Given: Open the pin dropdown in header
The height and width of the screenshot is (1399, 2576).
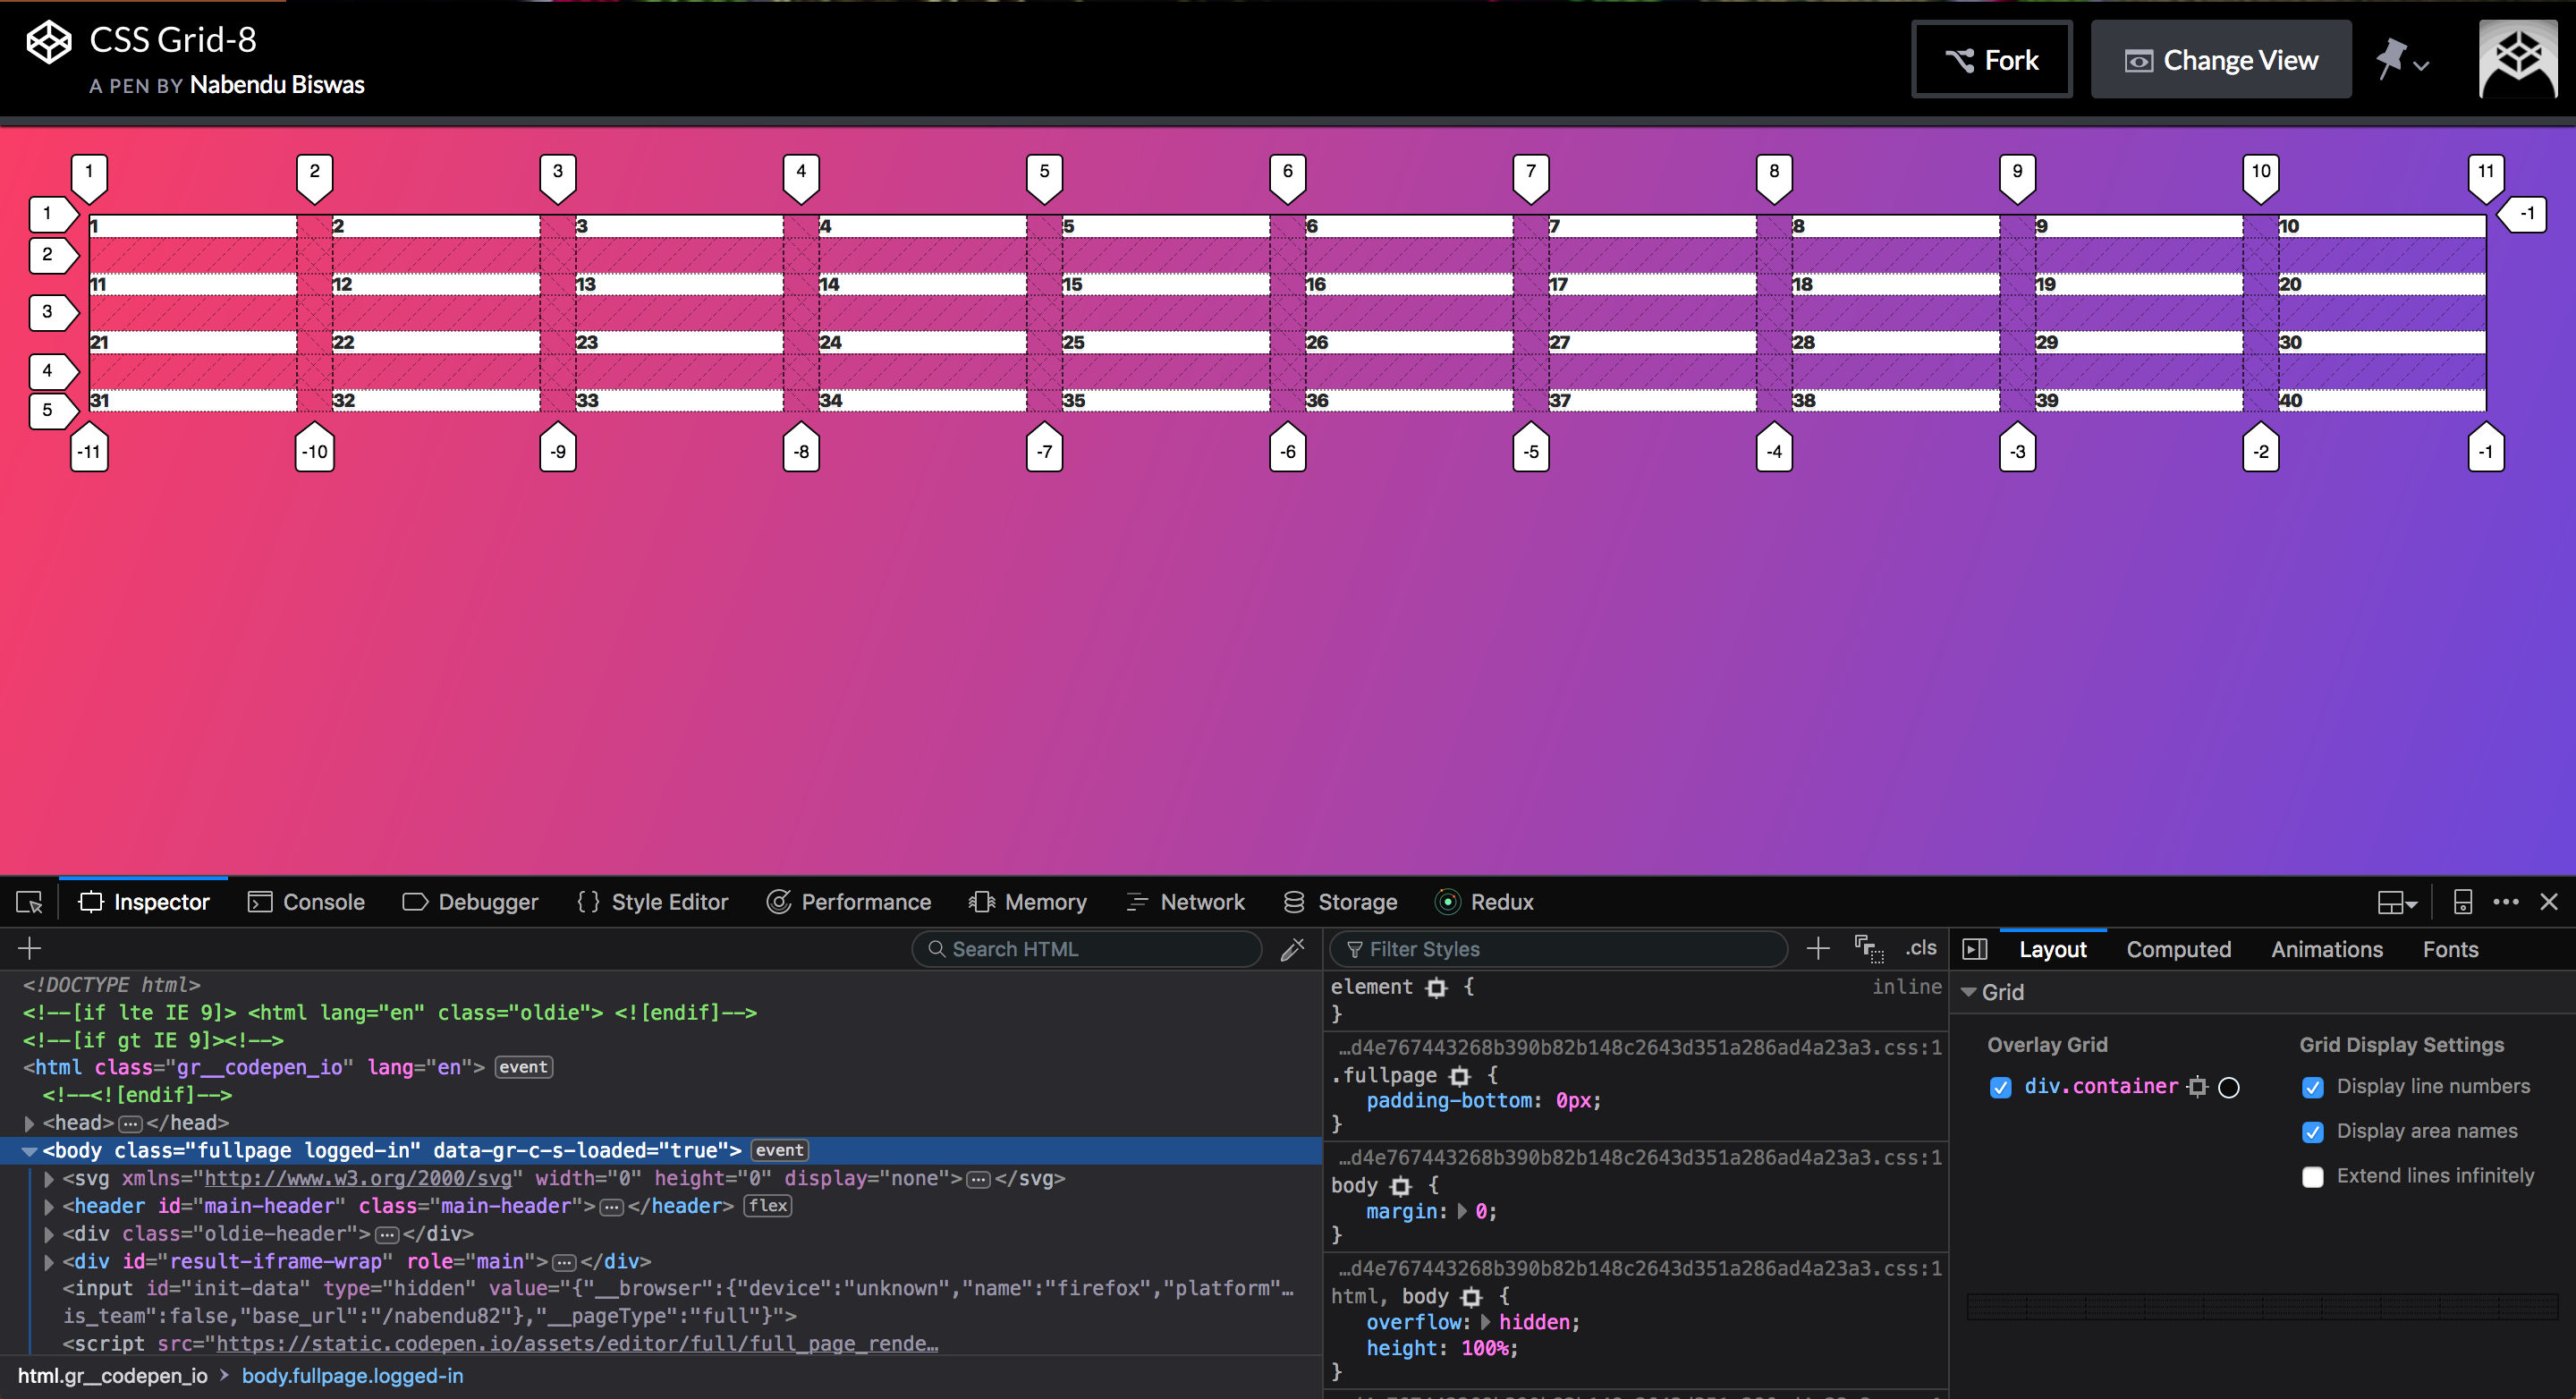Looking at the screenshot, I should [x=2402, y=60].
